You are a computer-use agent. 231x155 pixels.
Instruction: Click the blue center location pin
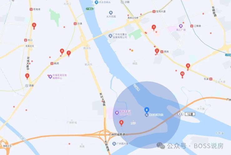pos(147,110)
